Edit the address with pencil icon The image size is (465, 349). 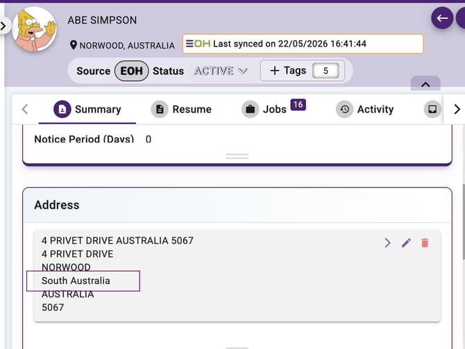[x=406, y=243]
